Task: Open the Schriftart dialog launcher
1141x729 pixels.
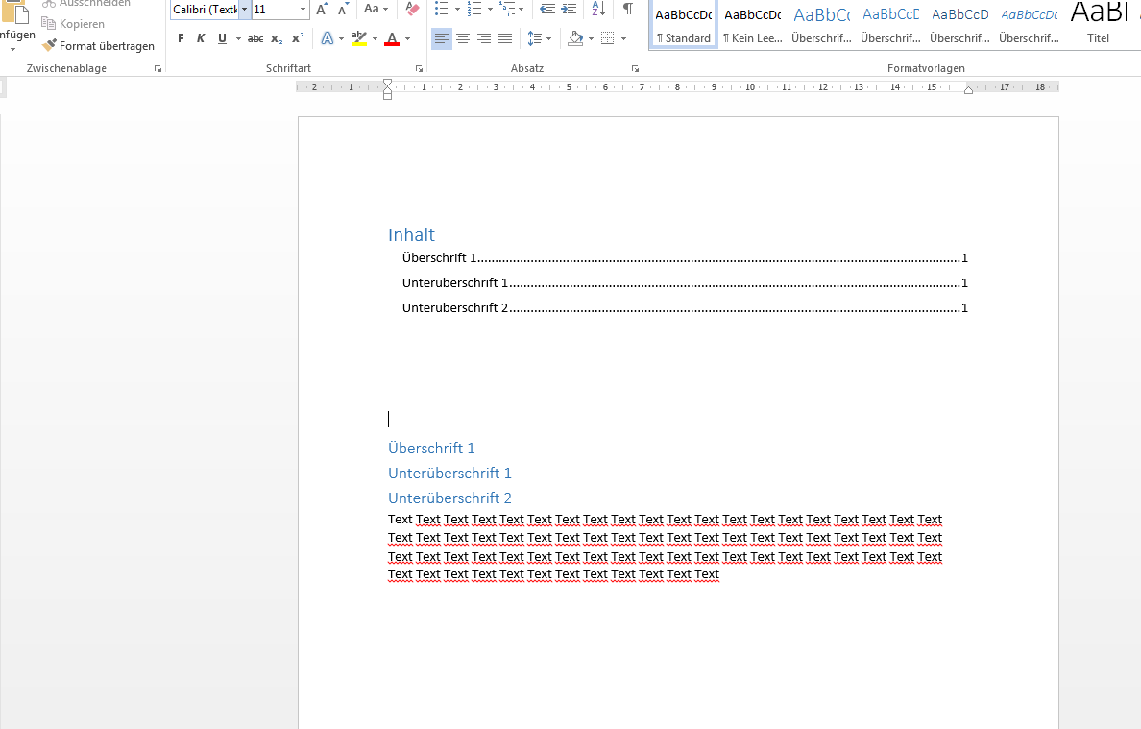Action: click(x=419, y=68)
